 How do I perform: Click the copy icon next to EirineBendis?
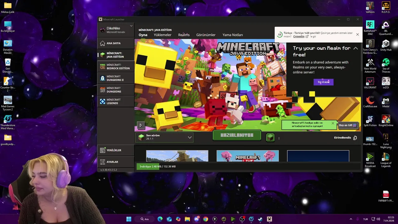[x=355, y=138]
